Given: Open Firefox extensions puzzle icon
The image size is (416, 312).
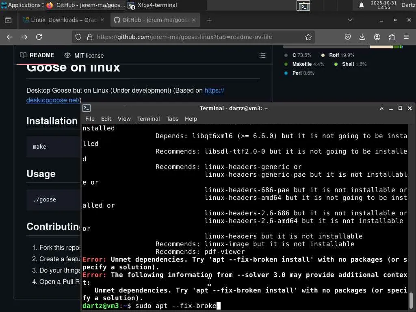Looking at the screenshot, I should [x=392, y=37].
